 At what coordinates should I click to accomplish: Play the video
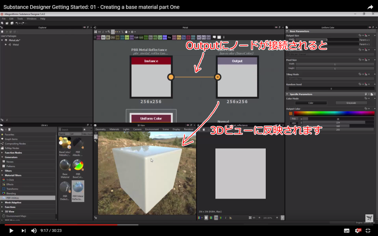coord(11,231)
